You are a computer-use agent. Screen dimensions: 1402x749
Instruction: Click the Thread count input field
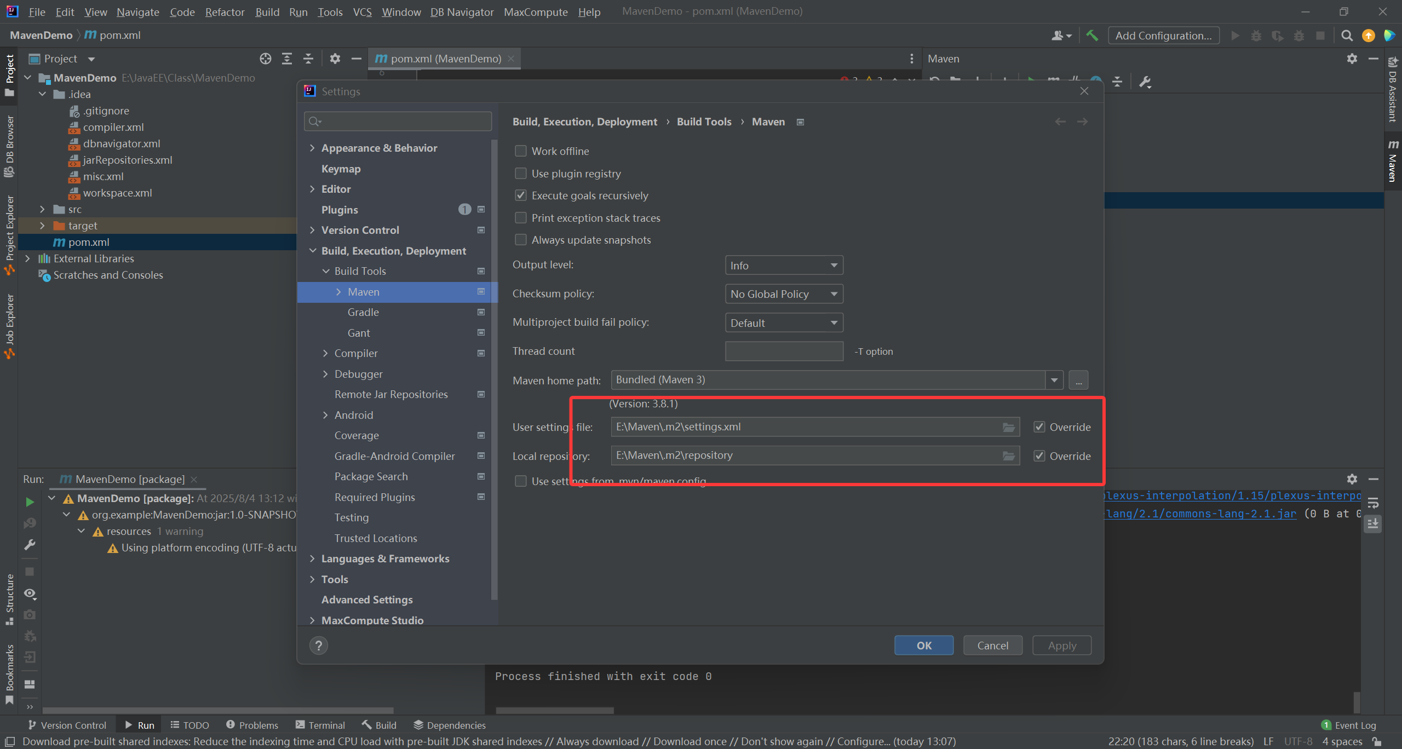784,351
